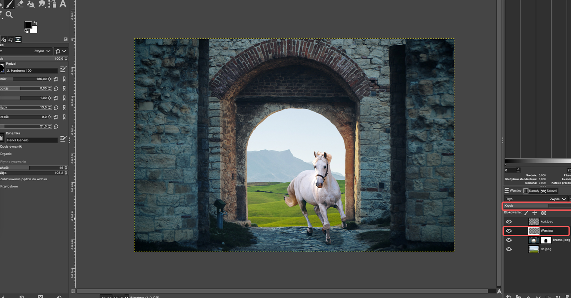Link angle 1,00 to brush default

tap(64, 98)
